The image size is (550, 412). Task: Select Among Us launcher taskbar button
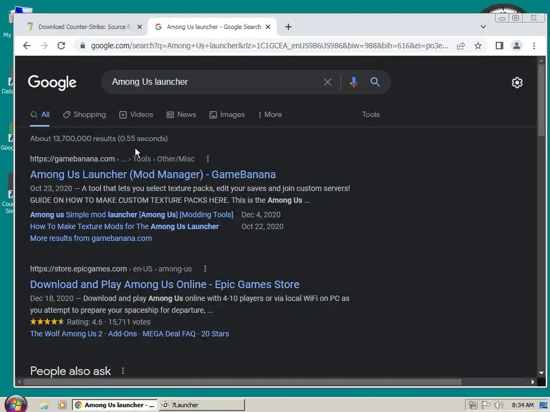(x=115, y=405)
